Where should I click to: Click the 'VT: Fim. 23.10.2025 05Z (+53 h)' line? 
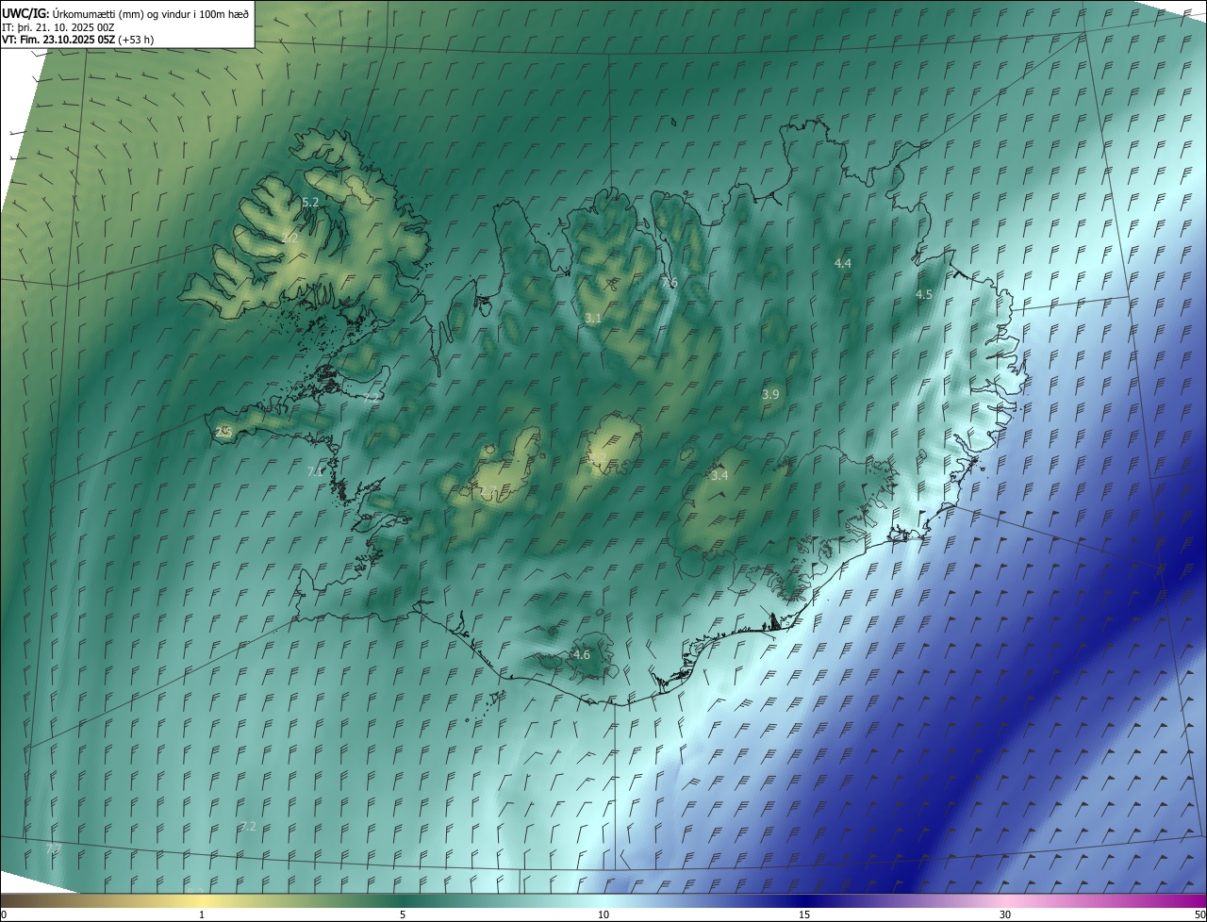tap(77, 40)
